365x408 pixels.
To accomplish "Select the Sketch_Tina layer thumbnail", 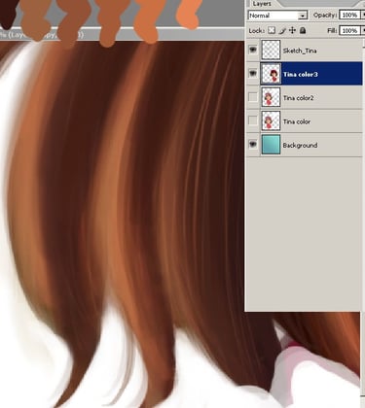I will pyautogui.click(x=271, y=50).
